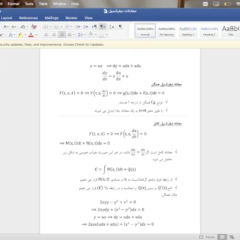Apply the Heading 1 style
The height and width of the screenshot is (240, 240).
click(x=188, y=31)
